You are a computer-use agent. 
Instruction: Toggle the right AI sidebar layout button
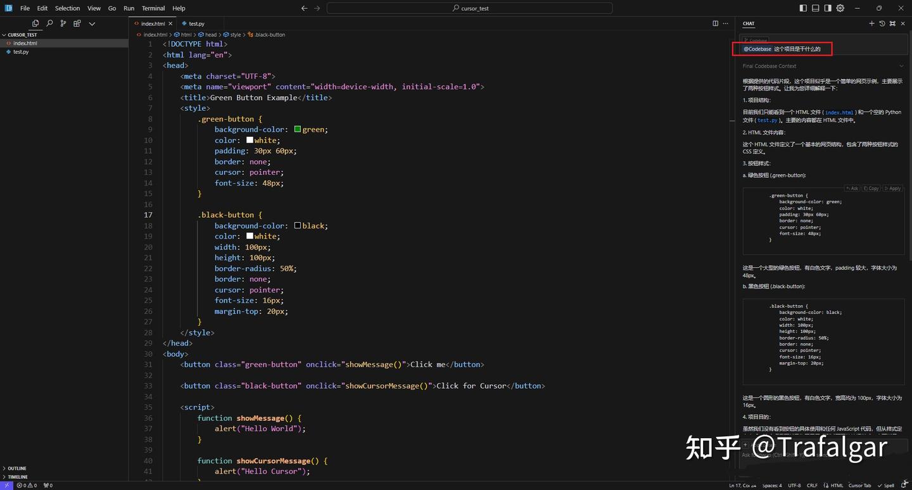[828, 8]
